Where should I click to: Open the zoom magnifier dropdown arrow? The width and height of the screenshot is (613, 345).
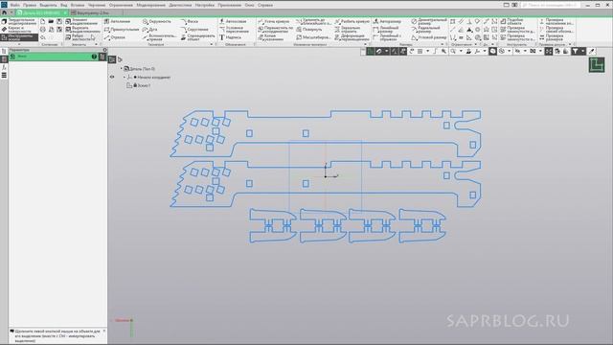tap(461, 51)
